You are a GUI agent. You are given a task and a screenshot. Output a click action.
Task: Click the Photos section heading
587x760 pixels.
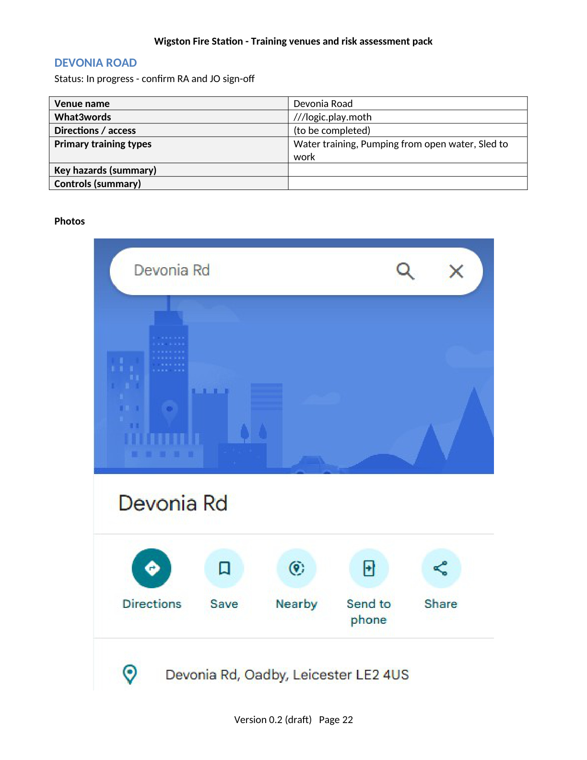tap(70, 221)
